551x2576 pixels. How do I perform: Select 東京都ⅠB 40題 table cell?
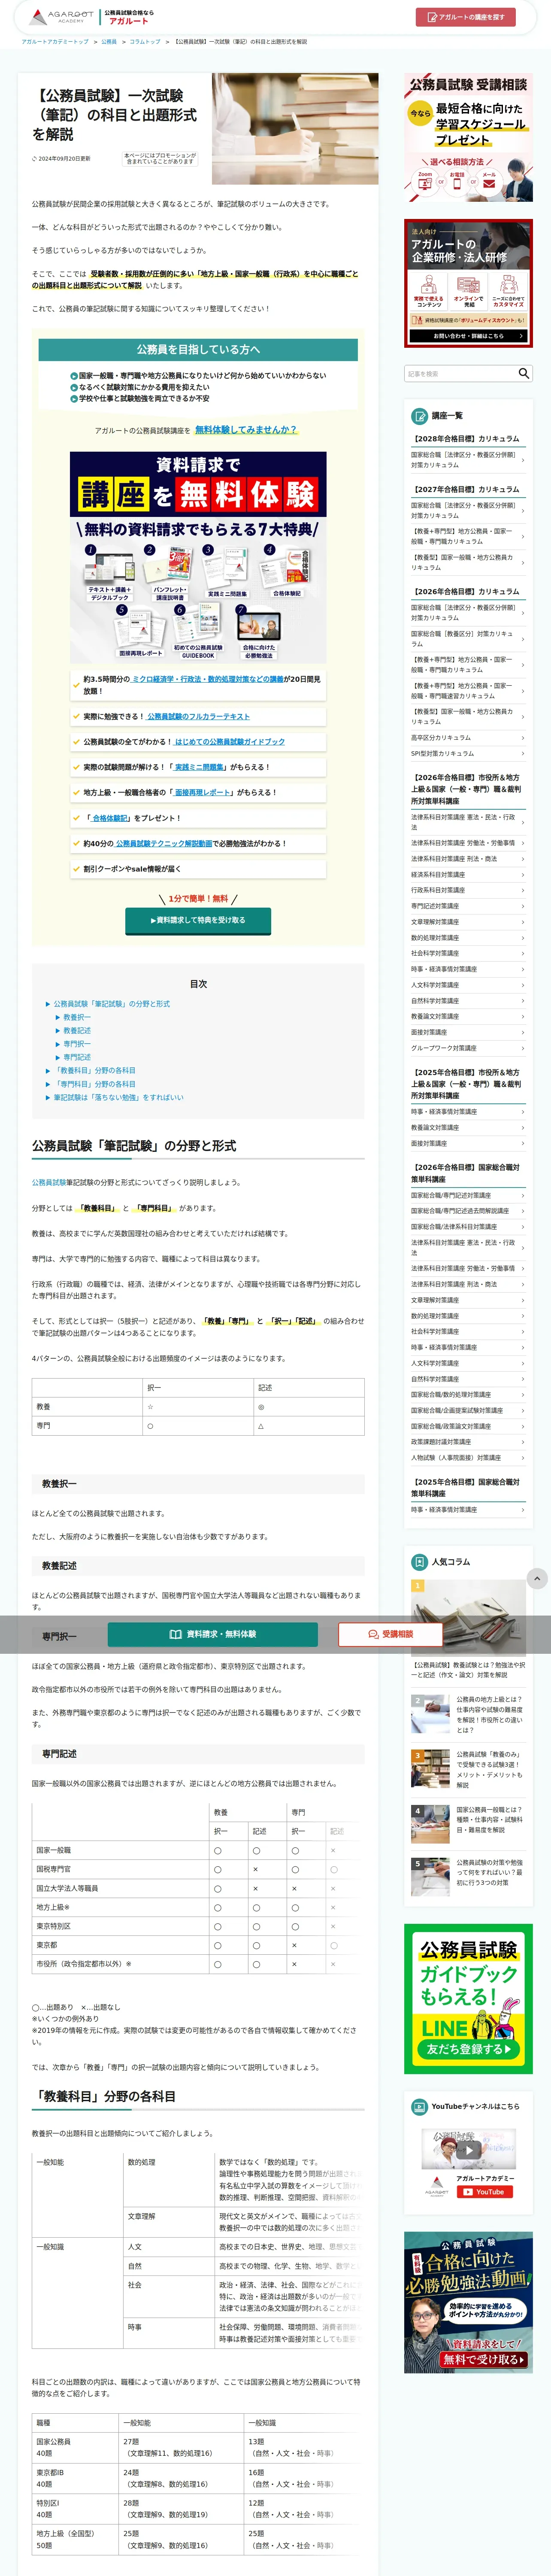click(76, 2478)
